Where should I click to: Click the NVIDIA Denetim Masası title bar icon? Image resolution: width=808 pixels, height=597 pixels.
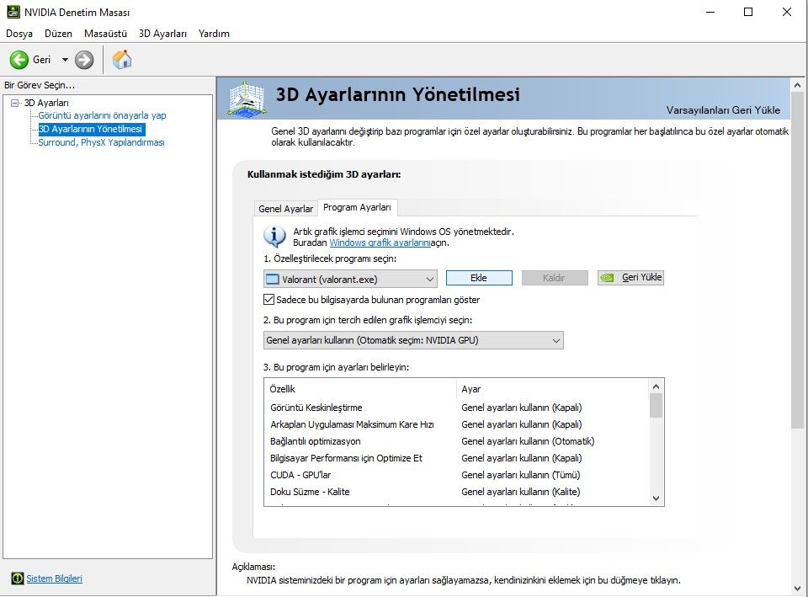13,12
